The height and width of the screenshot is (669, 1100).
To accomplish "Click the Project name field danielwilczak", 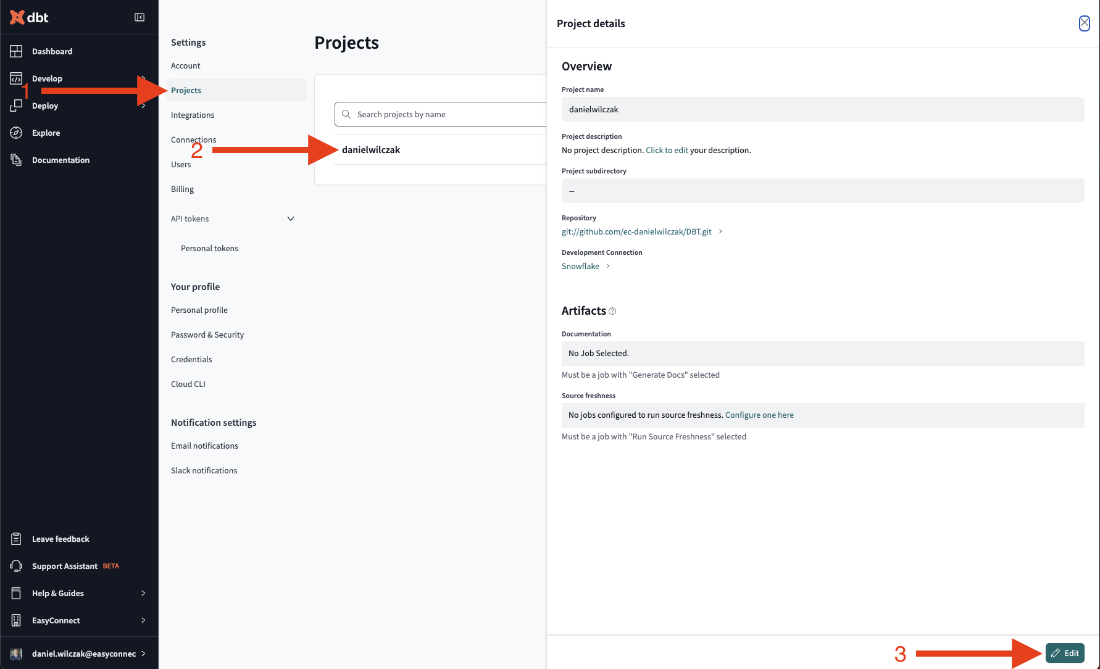I will click(x=823, y=109).
